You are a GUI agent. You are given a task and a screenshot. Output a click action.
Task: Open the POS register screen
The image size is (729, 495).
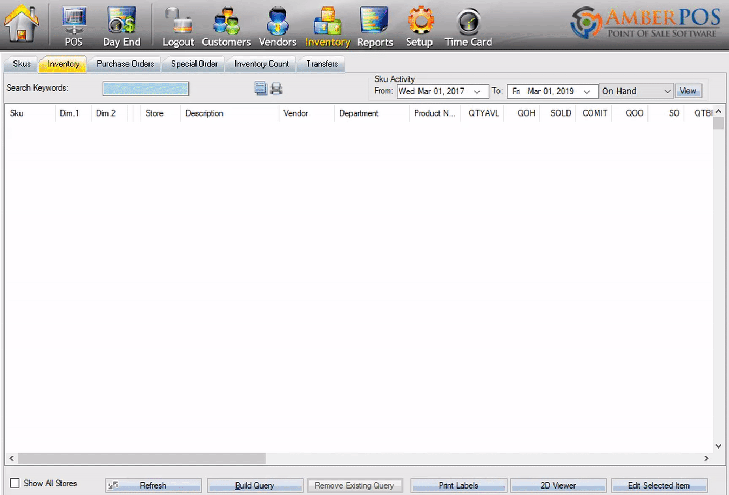point(73,26)
